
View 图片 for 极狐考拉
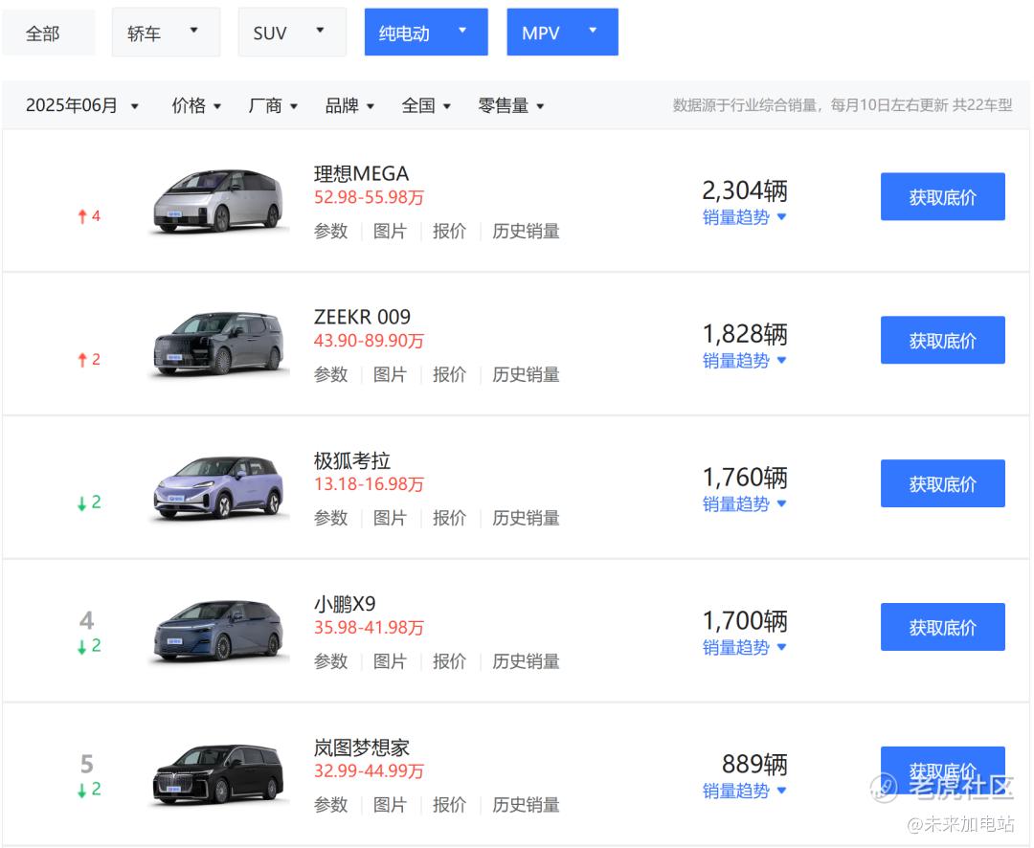(390, 519)
